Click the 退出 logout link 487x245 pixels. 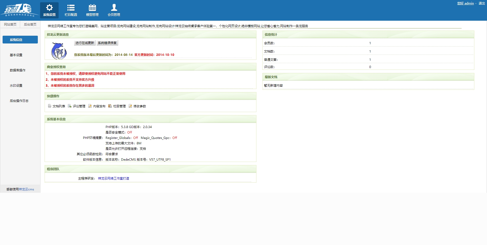pyautogui.click(x=482, y=3)
